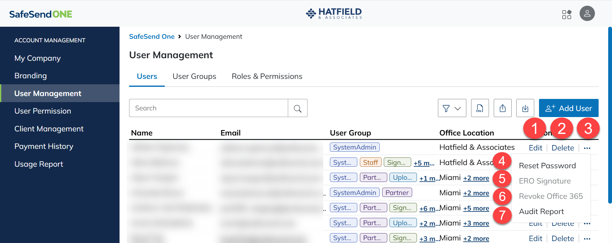This screenshot has width=612, height=243.
Task: Open more options in the +3 m... row
Action: coord(587,239)
